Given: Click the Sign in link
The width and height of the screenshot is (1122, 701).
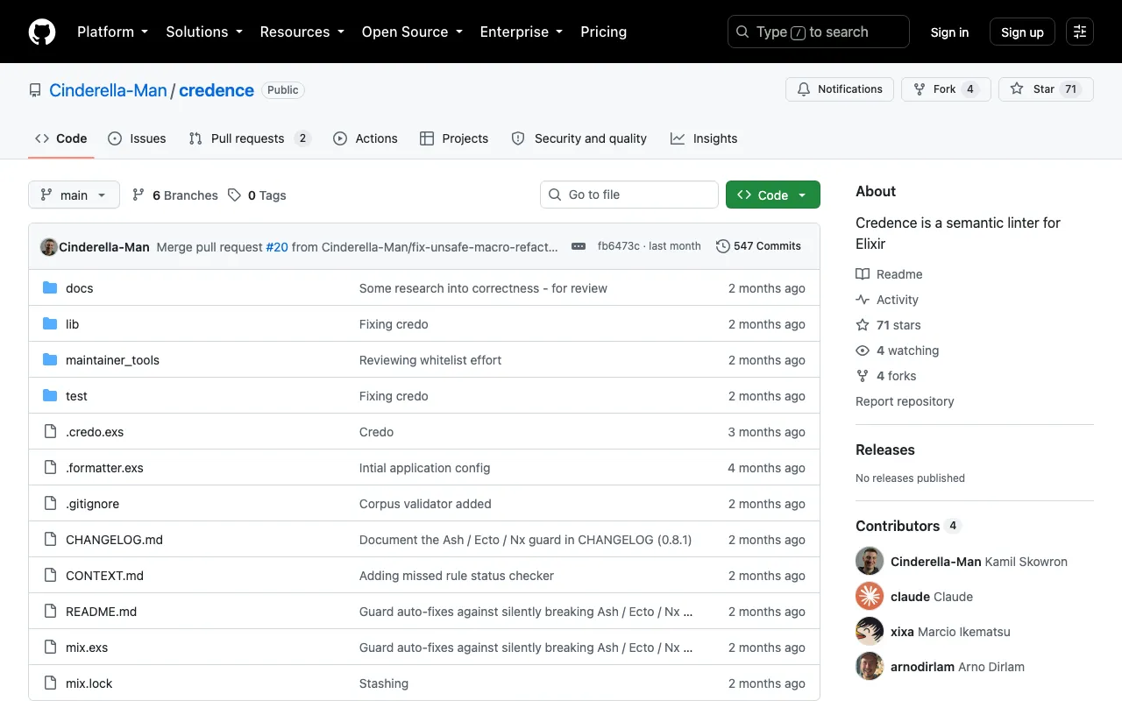Looking at the screenshot, I should [x=949, y=32].
